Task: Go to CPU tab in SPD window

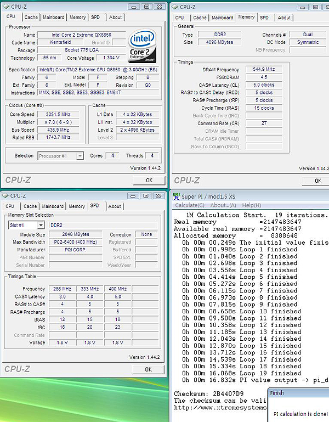Action: point(10,206)
